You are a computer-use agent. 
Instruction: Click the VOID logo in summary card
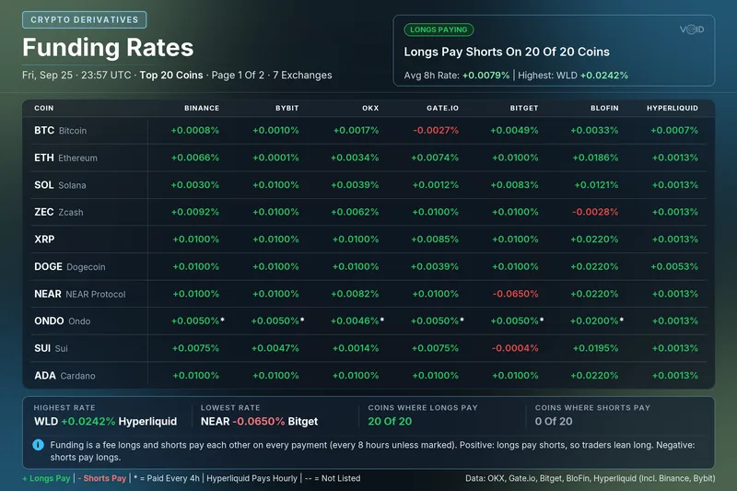(x=692, y=29)
